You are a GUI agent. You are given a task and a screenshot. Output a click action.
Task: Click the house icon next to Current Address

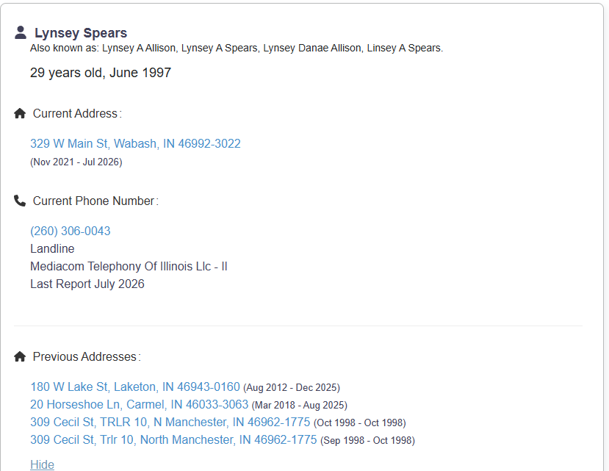pyautogui.click(x=20, y=113)
